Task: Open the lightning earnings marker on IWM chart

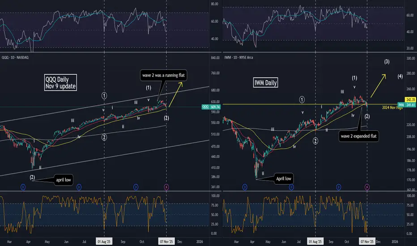Action: coord(367,187)
